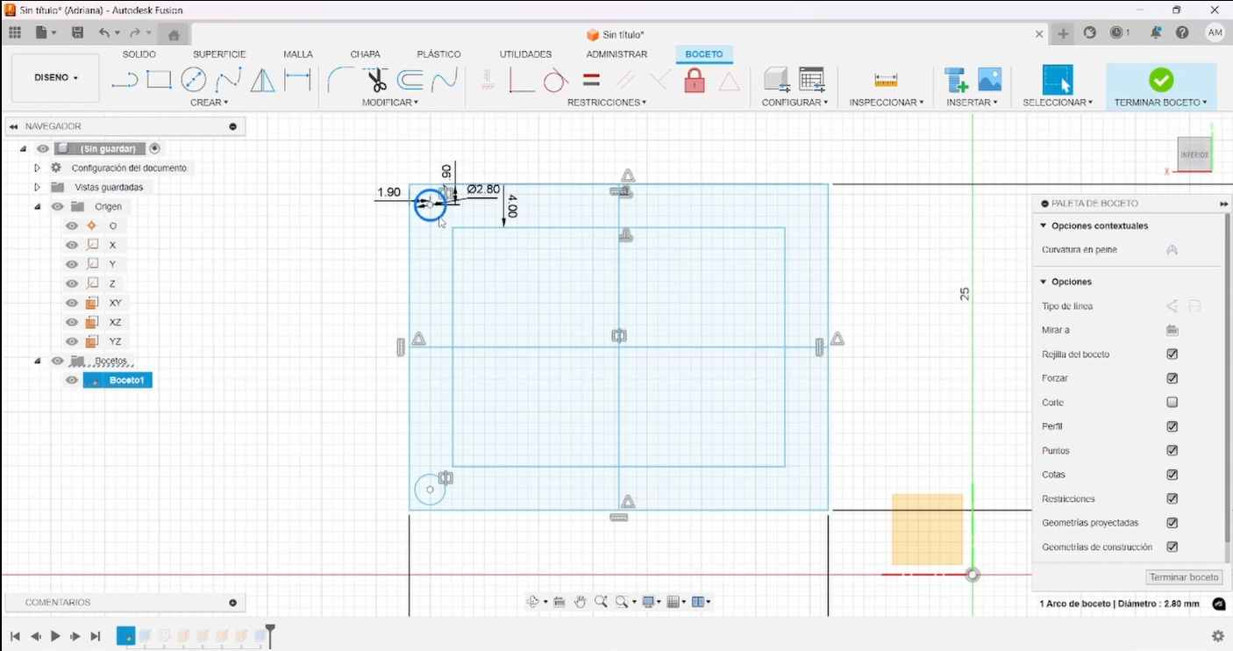Expand Configuración del documento node
The height and width of the screenshot is (651, 1233).
tap(37, 168)
